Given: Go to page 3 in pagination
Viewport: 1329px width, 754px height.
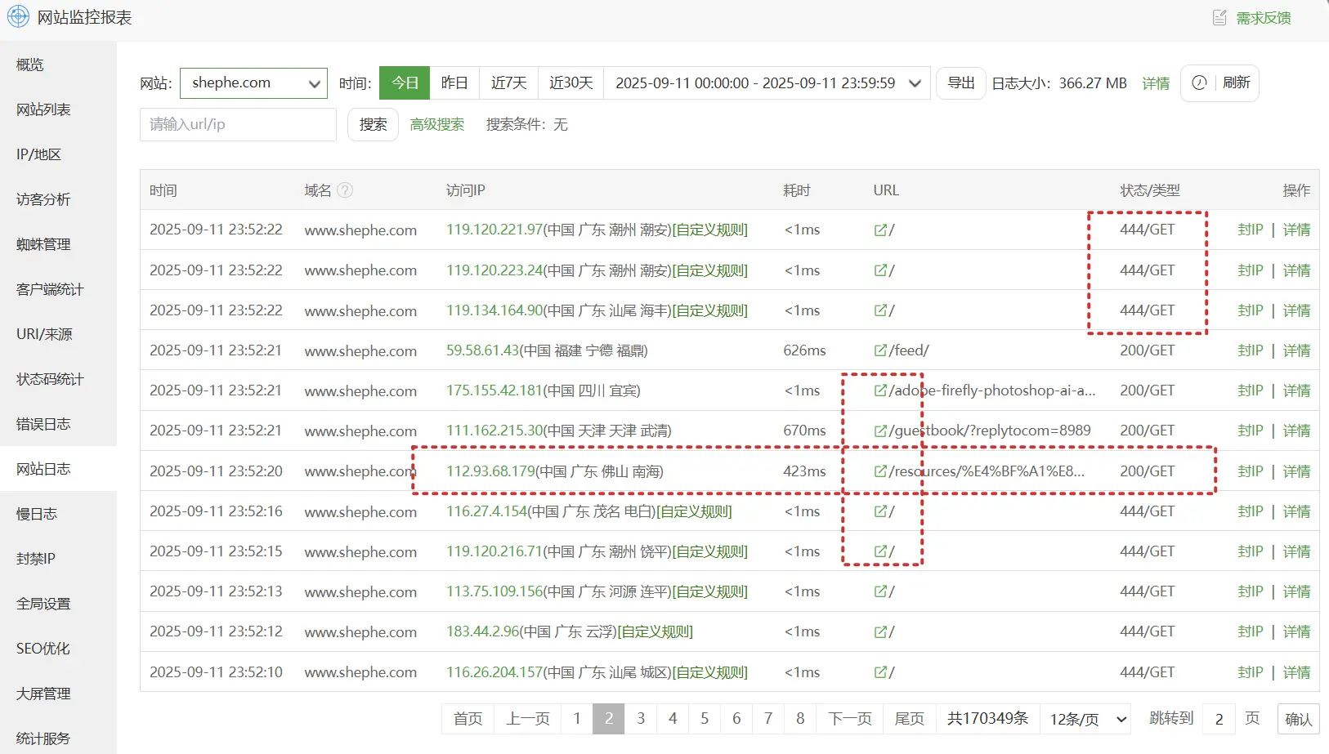Looking at the screenshot, I should point(641,719).
